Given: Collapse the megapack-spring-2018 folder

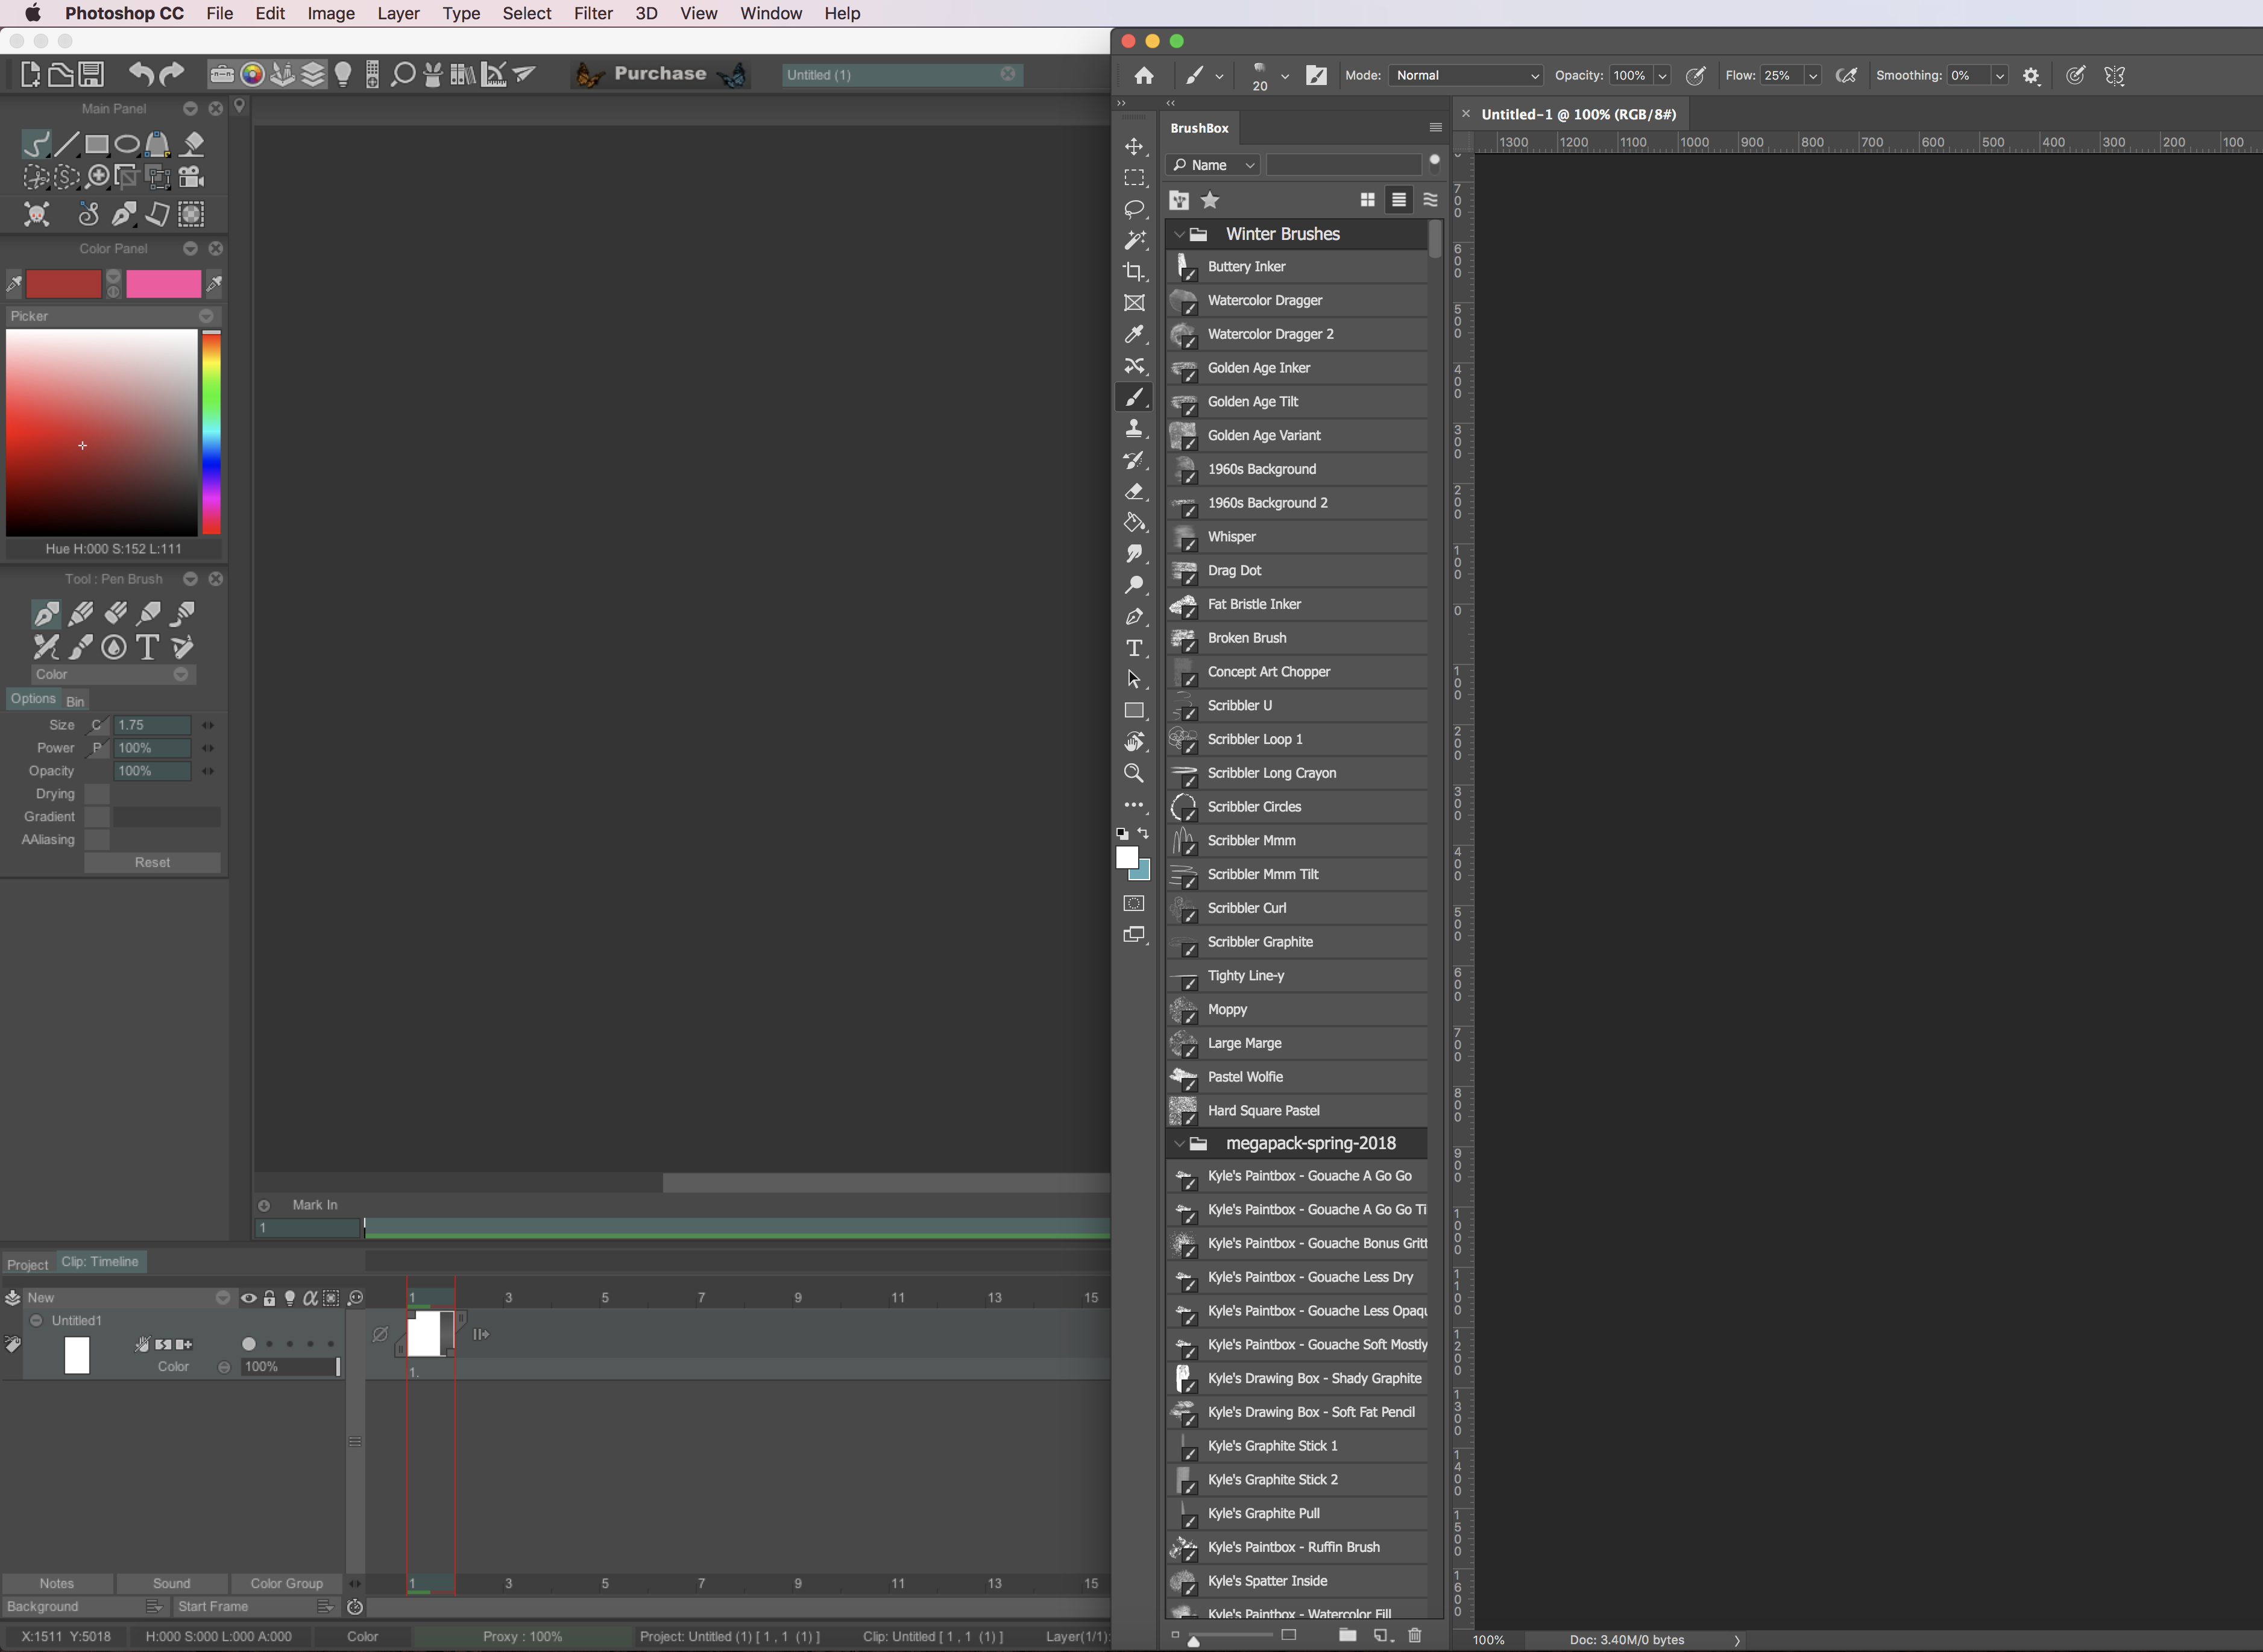Looking at the screenshot, I should 1180,1143.
